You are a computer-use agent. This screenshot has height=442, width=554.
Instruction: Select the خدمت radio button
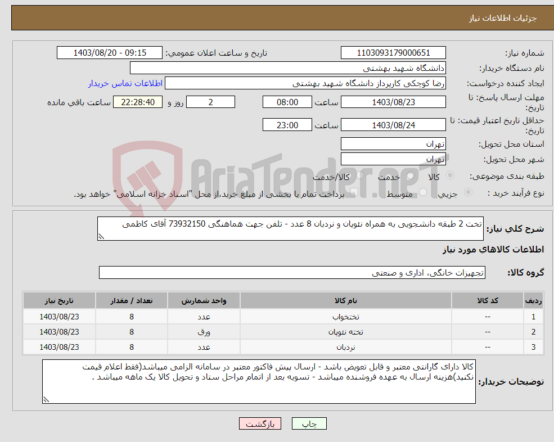click(x=411, y=175)
